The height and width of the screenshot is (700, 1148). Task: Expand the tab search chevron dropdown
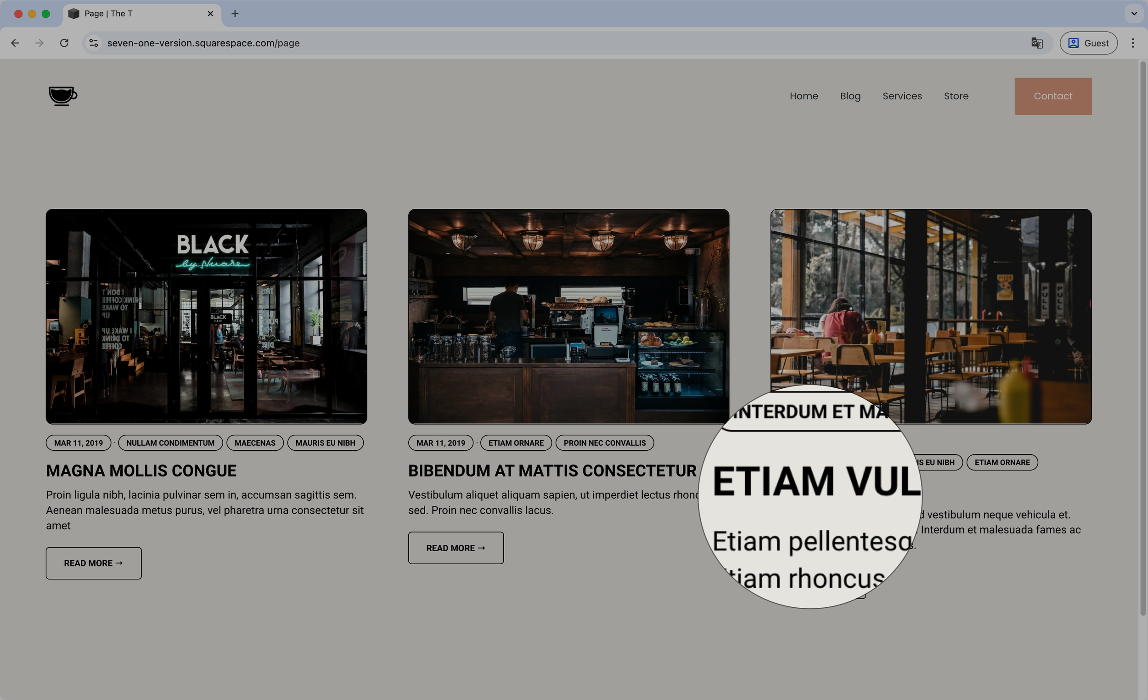tap(1134, 13)
